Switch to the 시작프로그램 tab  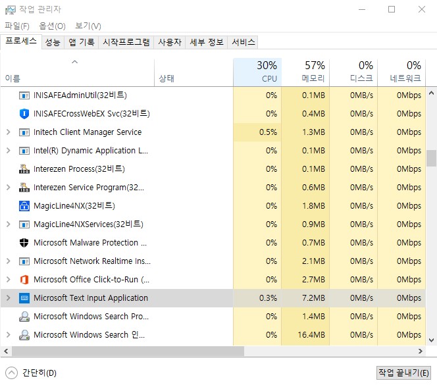(x=126, y=42)
